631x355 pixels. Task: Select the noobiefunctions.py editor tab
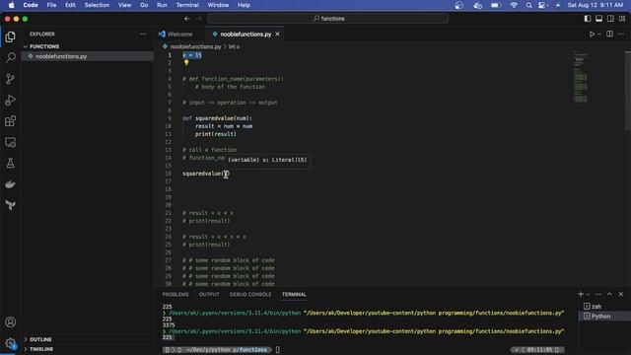pyautogui.click(x=245, y=35)
